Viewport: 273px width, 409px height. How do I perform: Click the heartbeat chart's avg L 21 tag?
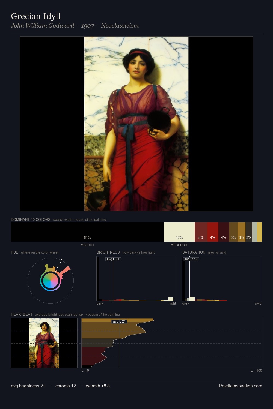click(x=119, y=321)
